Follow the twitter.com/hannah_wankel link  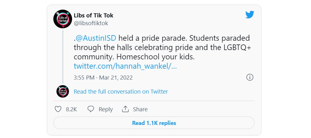click(x=125, y=66)
